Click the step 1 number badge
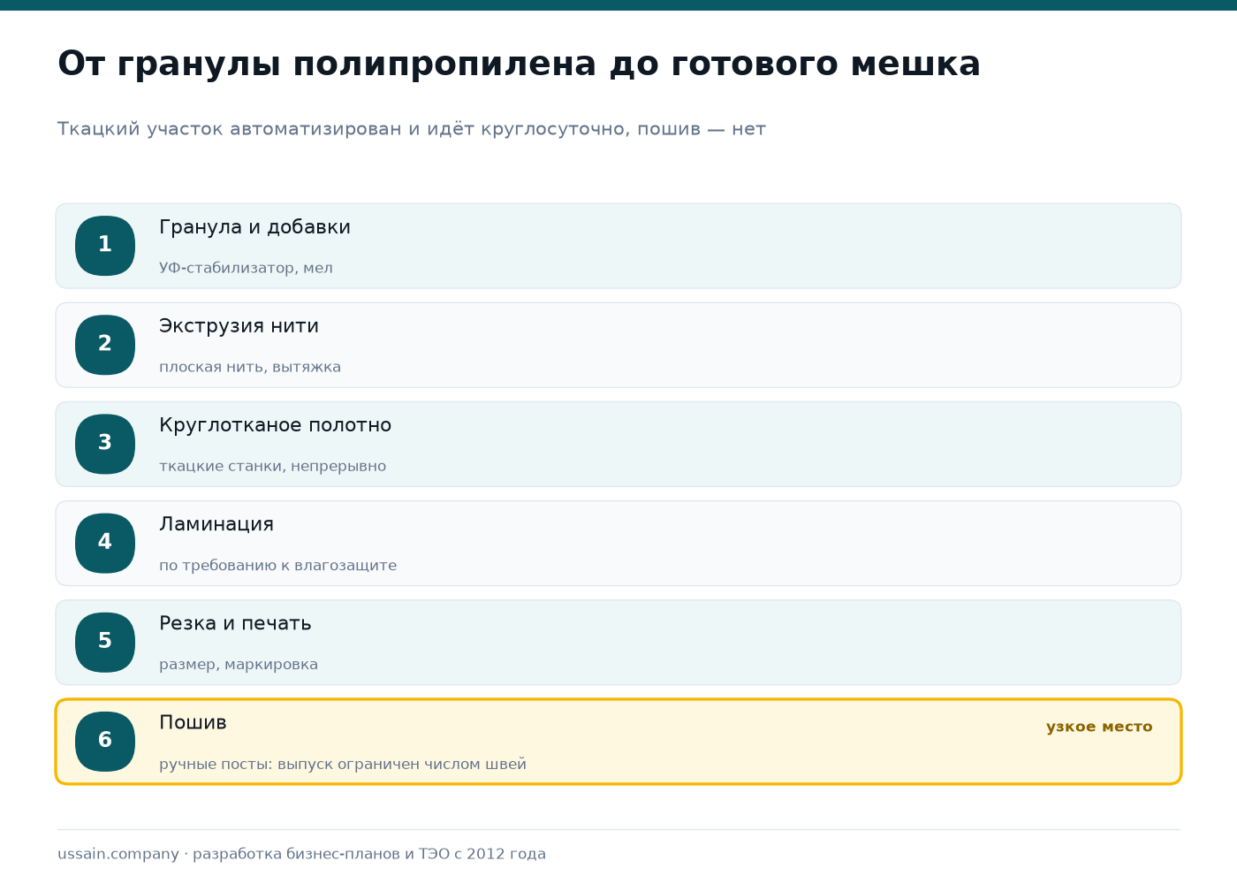1237x884 pixels. (105, 246)
